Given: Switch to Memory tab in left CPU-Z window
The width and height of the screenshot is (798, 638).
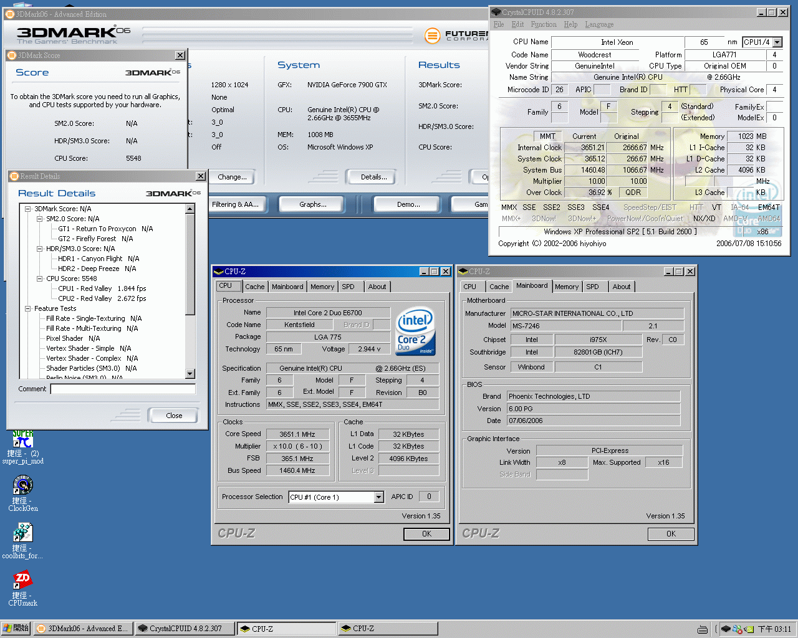Looking at the screenshot, I should point(322,287).
